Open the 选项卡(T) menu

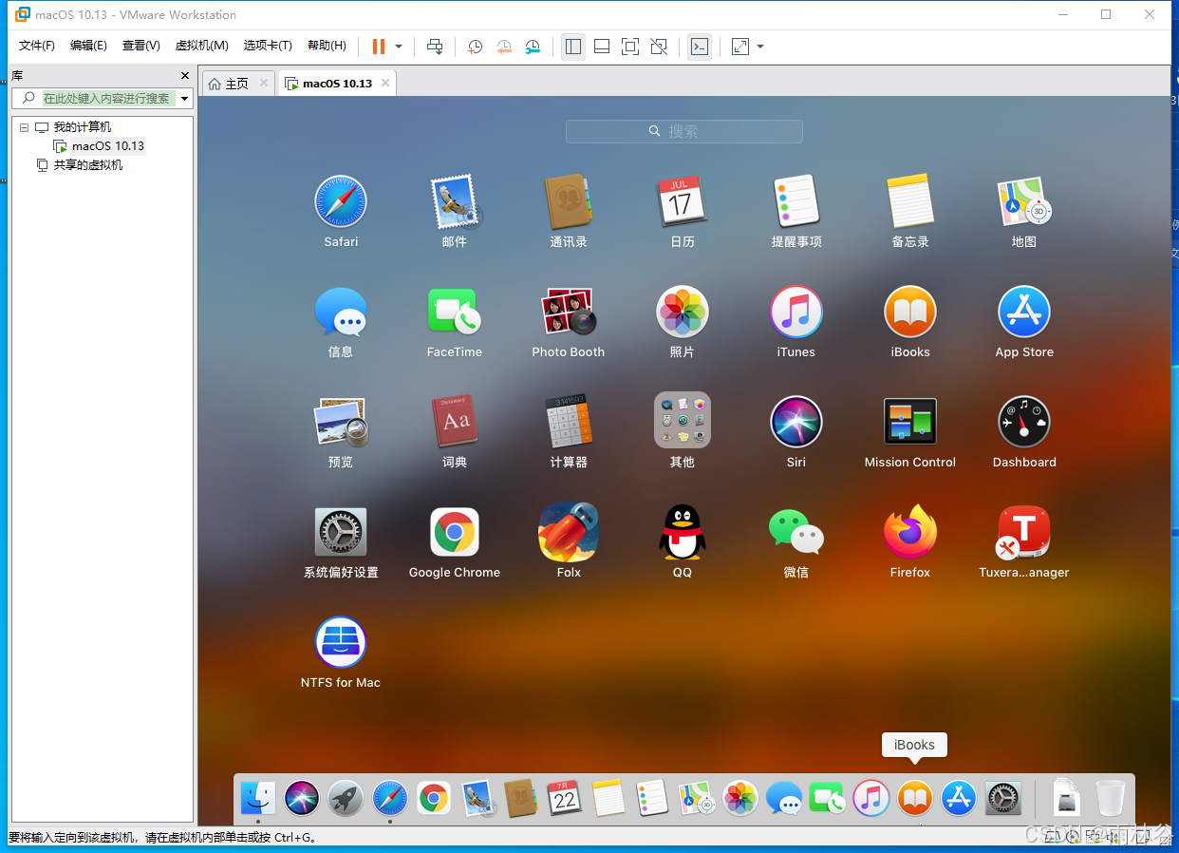coord(268,46)
